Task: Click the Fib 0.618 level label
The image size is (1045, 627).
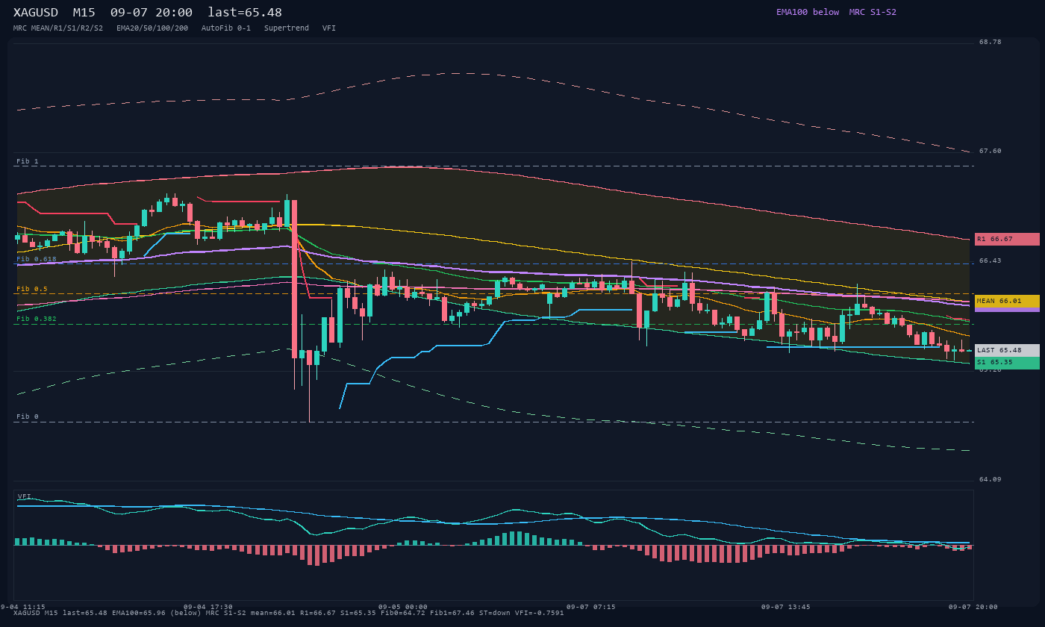Action: click(37, 259)
